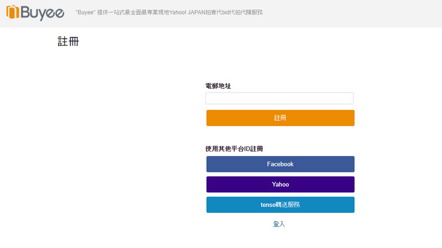442x248 pixels.
Task: Click the Buyee logo in the header
Action: (x=35, y=13)
